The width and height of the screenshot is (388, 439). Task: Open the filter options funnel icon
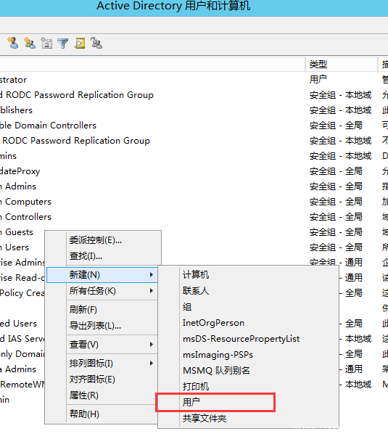coord(63,44)
